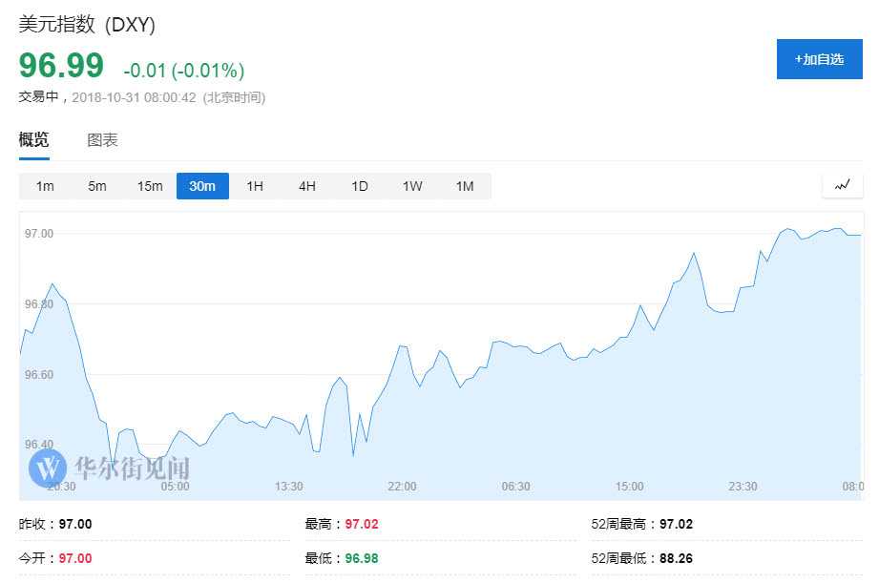Screen dimensions: 879x583
Task: Click the line chart type icon
Action: (x=842, y=186)
